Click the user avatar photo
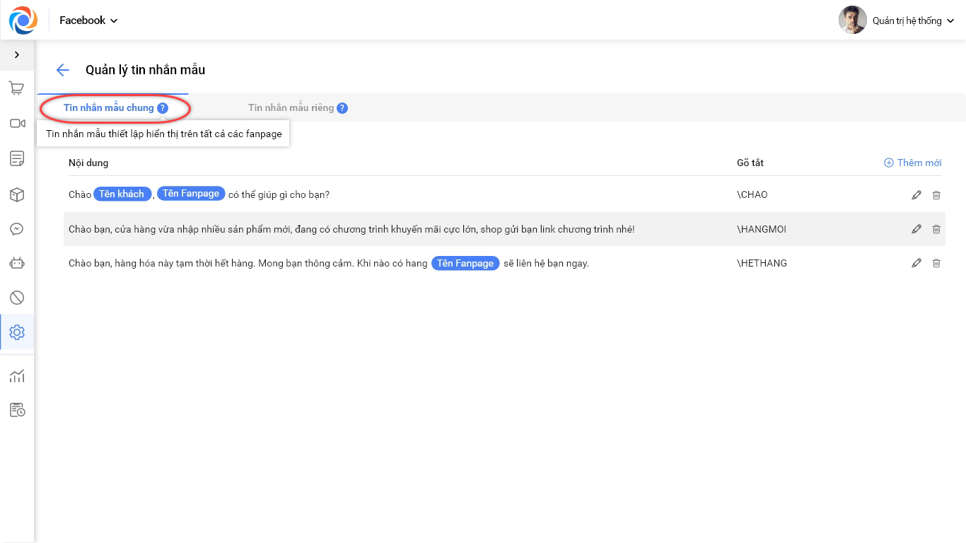Screen dimensions: 966x543 click(x=852, y=20)
